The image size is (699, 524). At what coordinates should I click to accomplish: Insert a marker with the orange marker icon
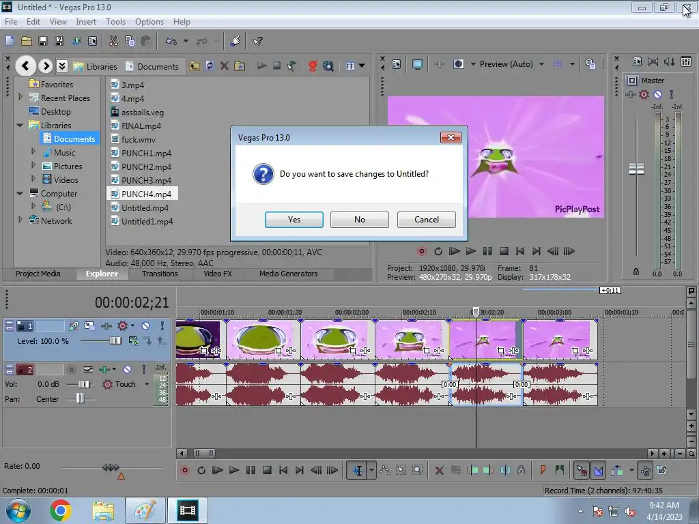point(543,469)
